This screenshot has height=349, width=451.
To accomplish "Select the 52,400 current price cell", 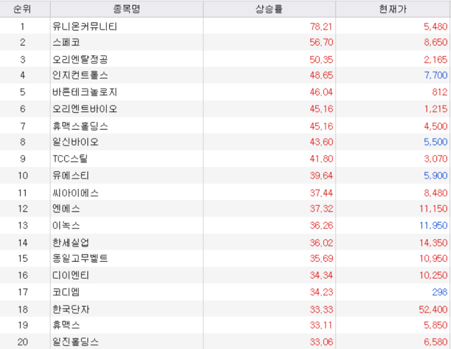I will click(x=433, y=309).
